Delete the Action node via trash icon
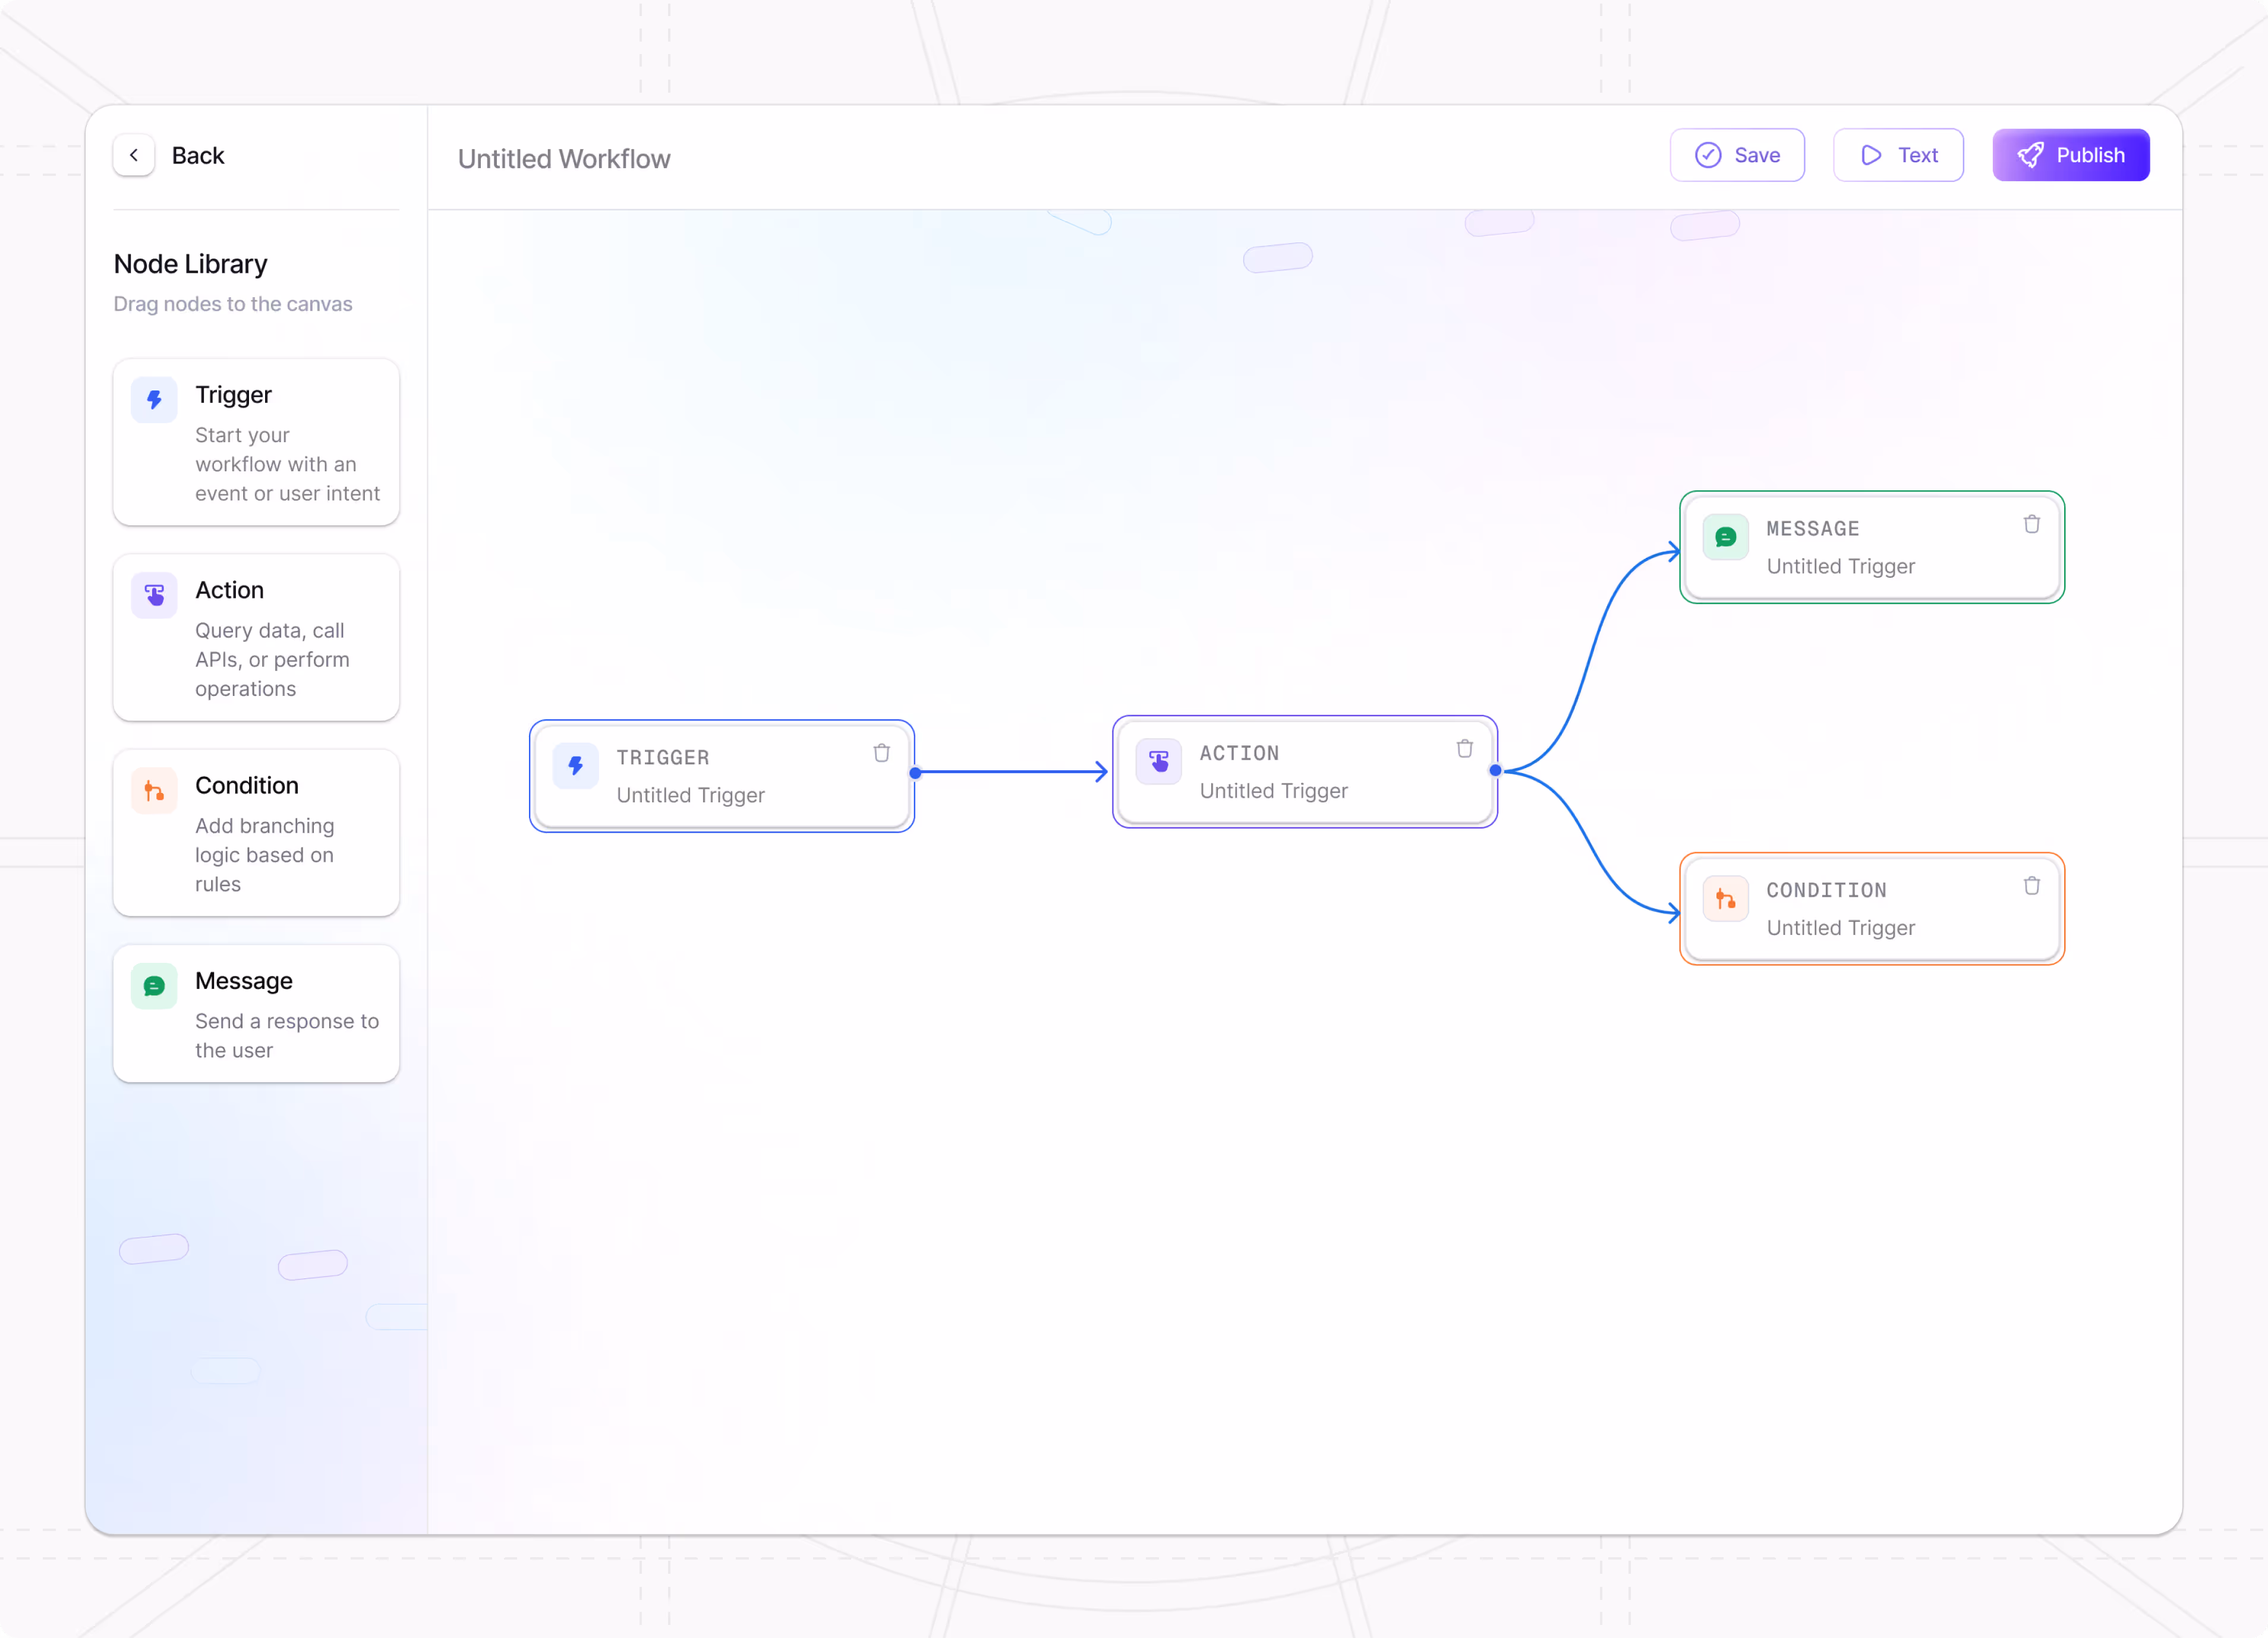The width and height of the screenshot is (2268, 1638). point(1464,749)
